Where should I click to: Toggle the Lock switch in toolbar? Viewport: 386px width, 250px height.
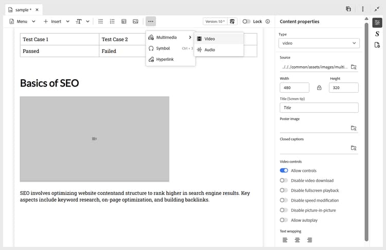[x=247, y=22]
